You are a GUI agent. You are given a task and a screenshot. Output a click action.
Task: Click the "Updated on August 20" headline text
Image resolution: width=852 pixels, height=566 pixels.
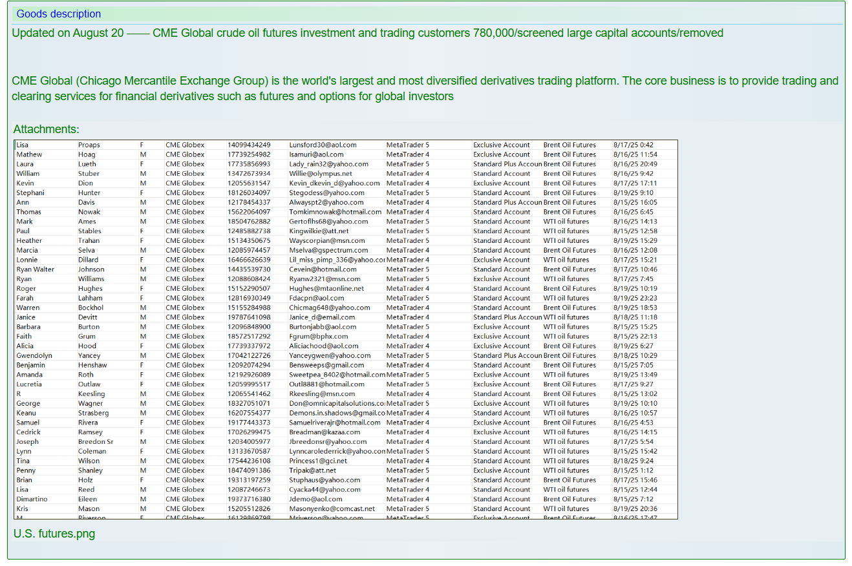tap(68, 33)
